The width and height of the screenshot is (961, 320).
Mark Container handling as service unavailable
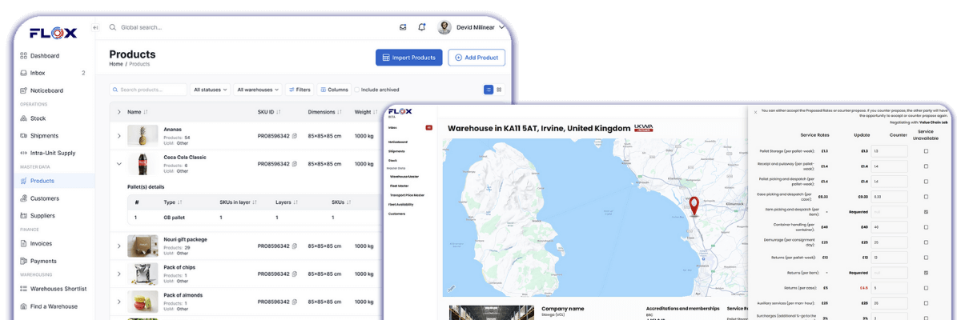click(x=926, y=226)
